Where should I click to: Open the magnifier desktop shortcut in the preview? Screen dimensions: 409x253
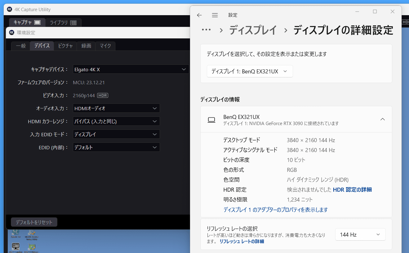15,233
